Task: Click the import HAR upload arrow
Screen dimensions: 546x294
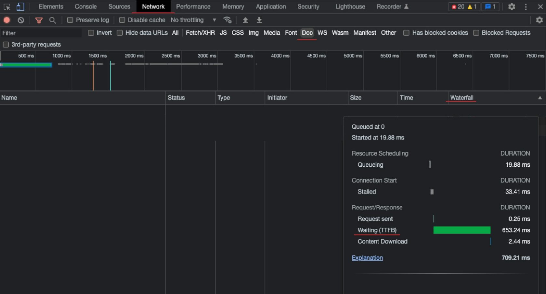Action: click(245, 20)
